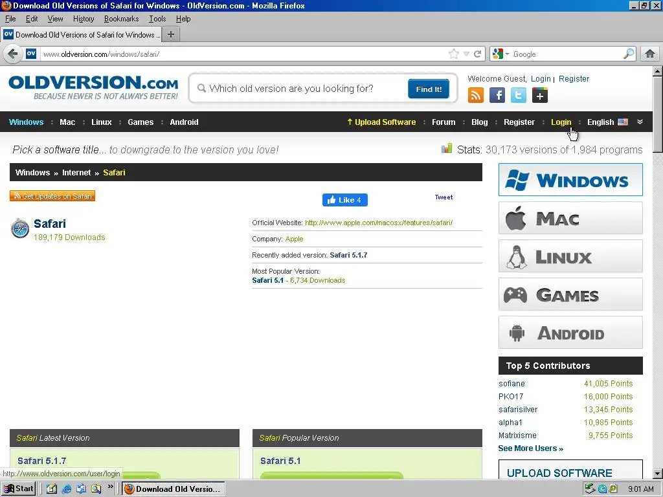
Task: Click the Get Updates on Safari button
Action: (x=52, y=195)
